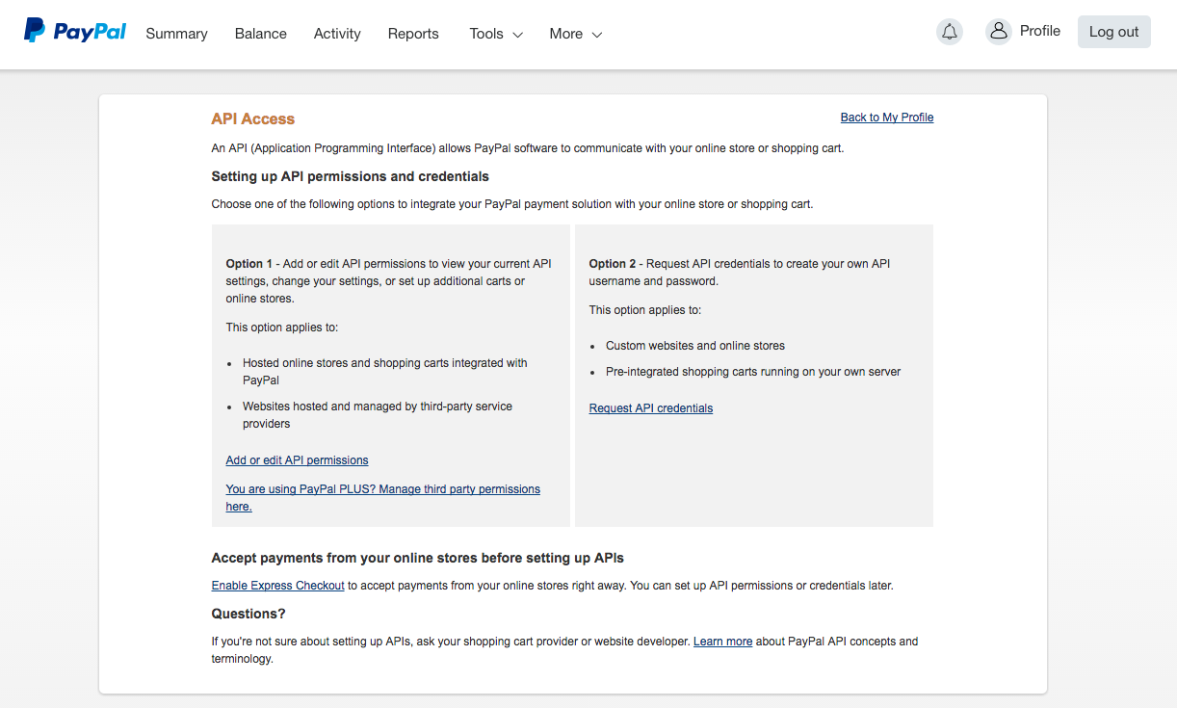Viewport: 1177px width, 708px height.
Task: Click 'Accept payments from your online stores' heading
Action: pyautogui.click(x=418, y=559)
